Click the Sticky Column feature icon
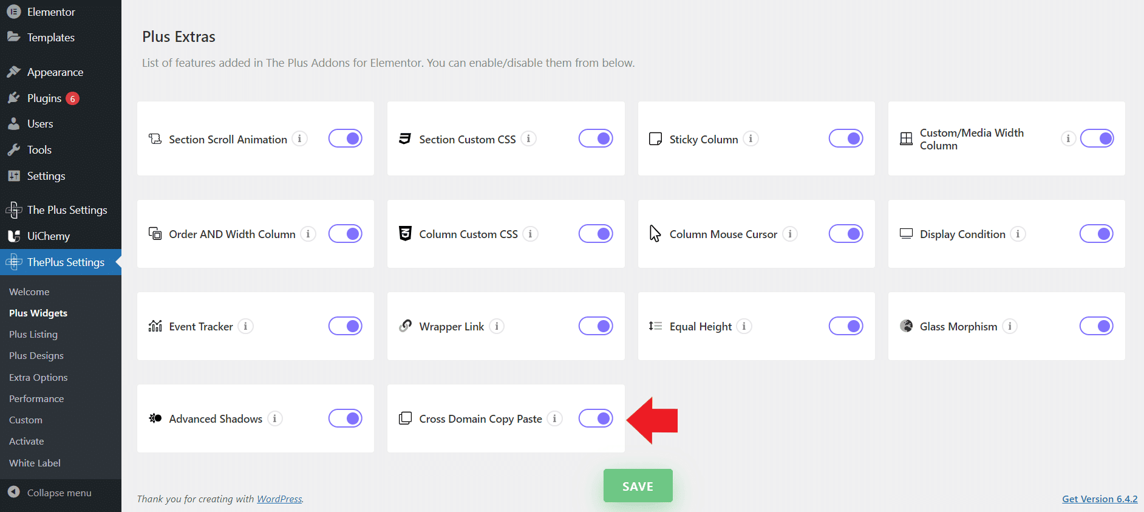The width and height of the screenshot is (1144, 512). pyautogui.click(x=656, y=139)
